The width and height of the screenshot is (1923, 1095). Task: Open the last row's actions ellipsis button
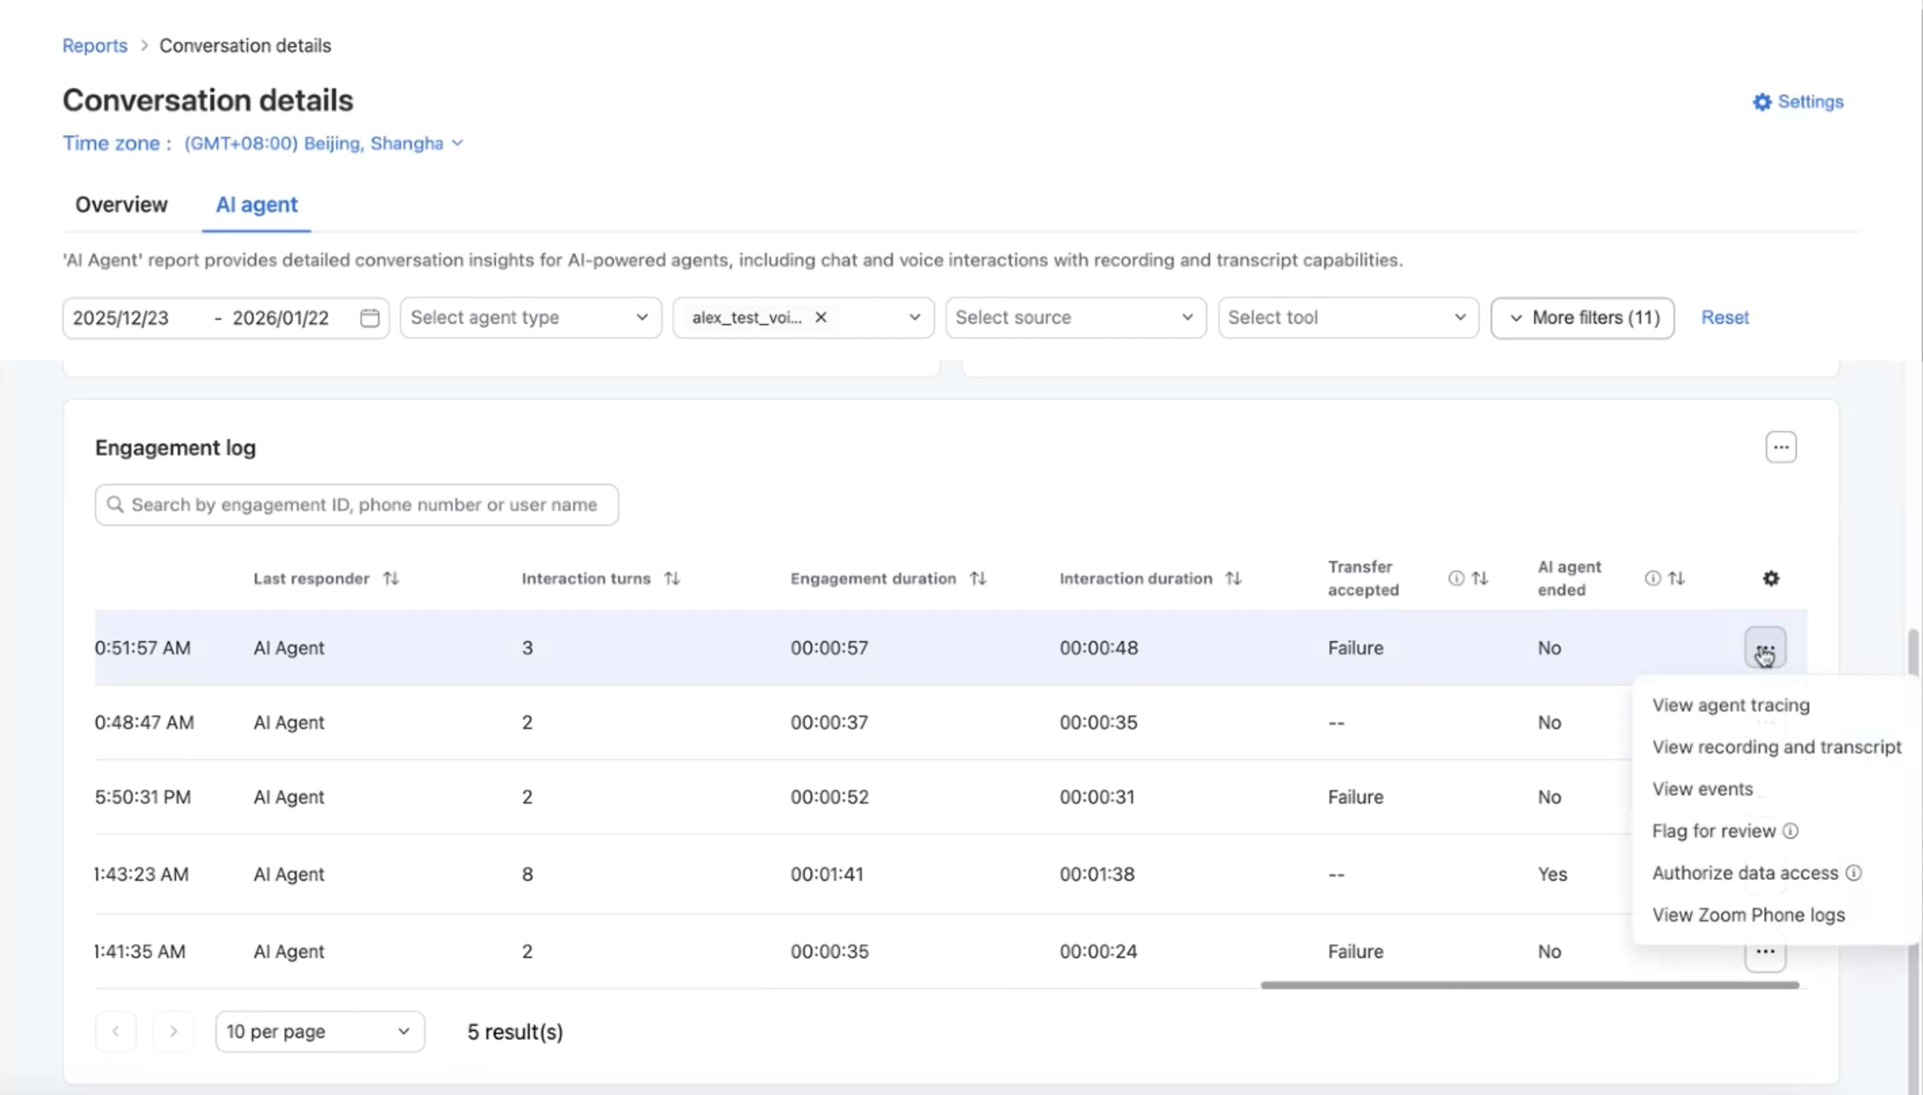1764,951
